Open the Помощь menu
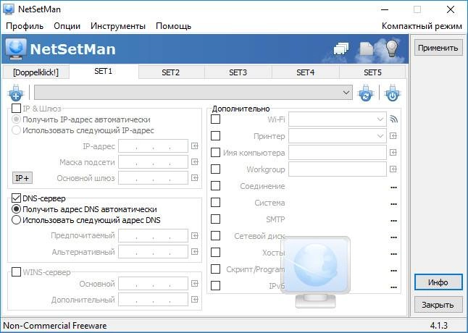Image resolution: width=468 pixels, height=333 pixels. [173, 26]
